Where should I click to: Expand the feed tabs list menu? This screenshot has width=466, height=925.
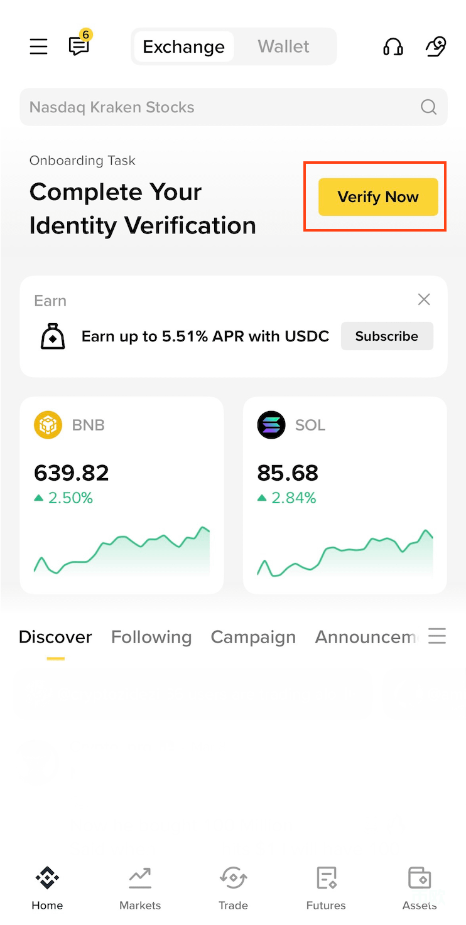click(x=437, y=636)
